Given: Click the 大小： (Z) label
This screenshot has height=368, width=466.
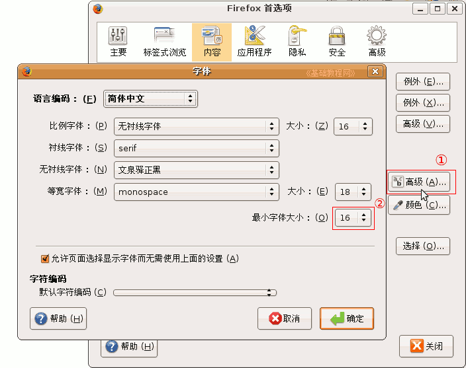Looking at the screenshot, I should point(307,126).
